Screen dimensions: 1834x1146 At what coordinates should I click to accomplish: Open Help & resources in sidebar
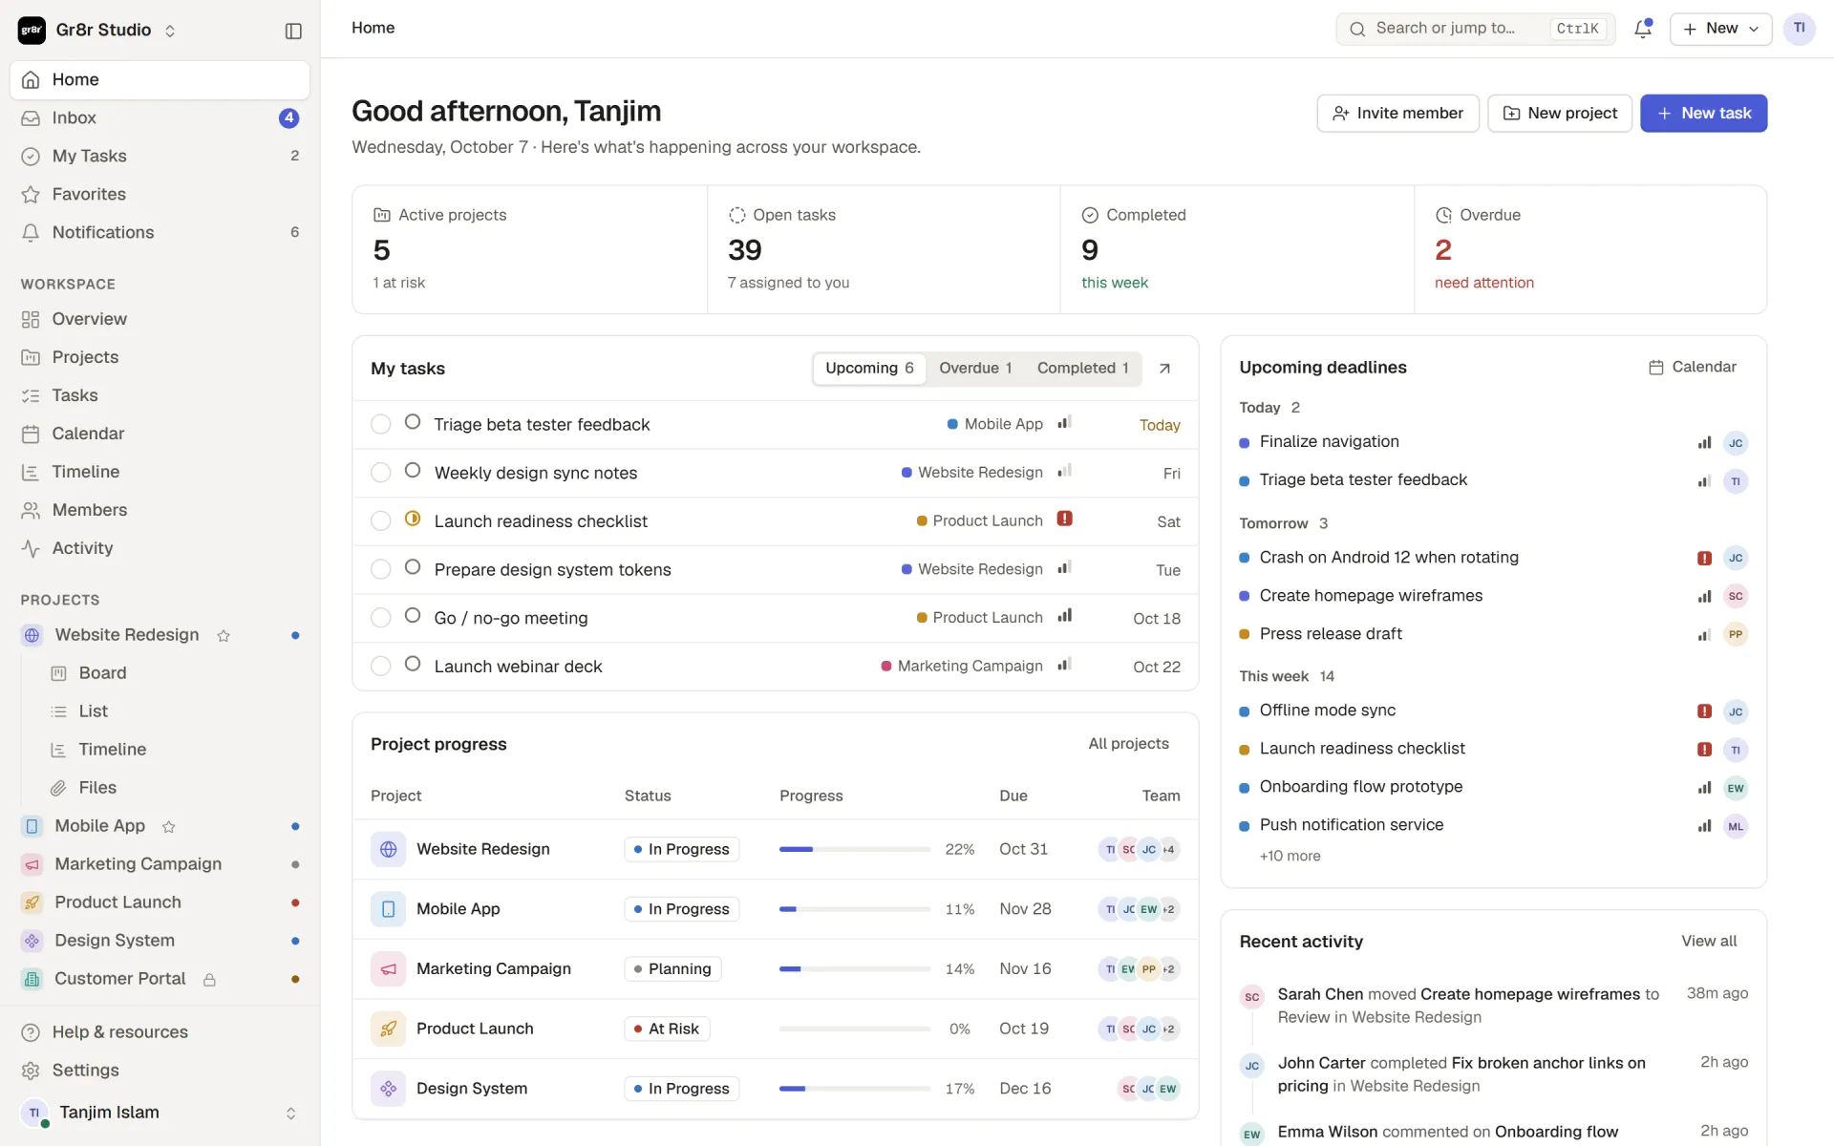pyautogui.click(x=160, y=1032)
